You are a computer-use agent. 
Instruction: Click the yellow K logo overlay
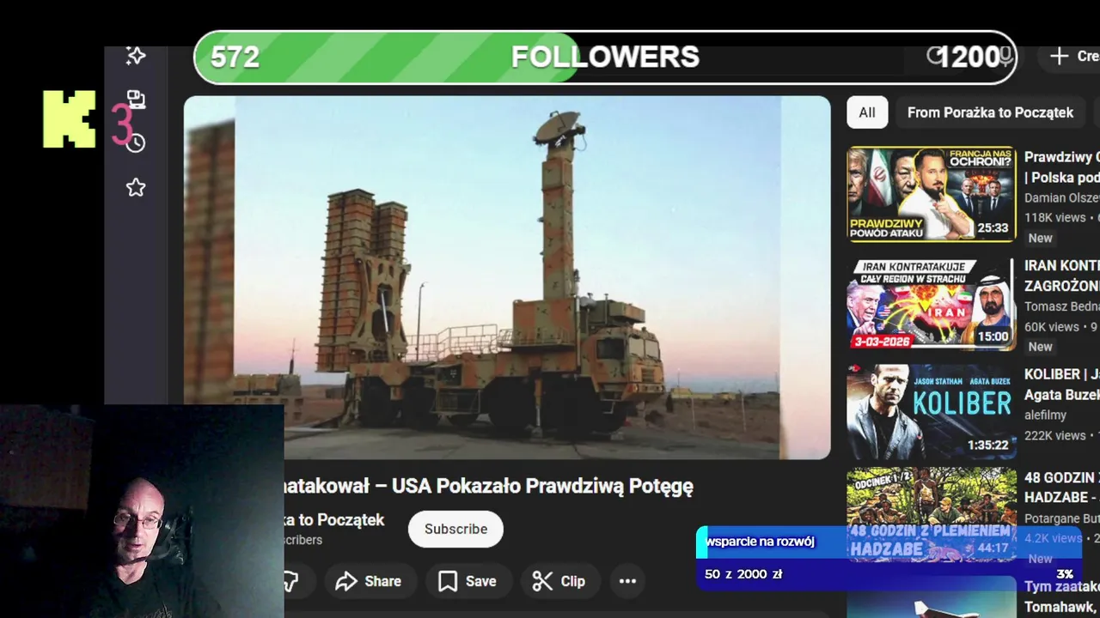click(x=69, y=118)
